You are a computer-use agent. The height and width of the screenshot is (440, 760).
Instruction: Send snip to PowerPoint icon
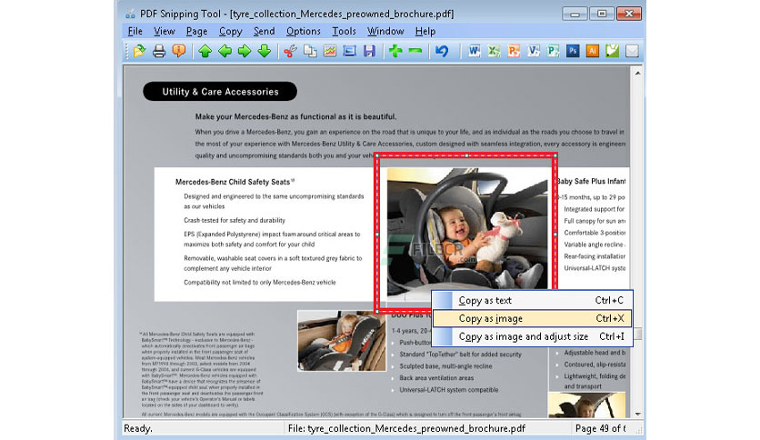point(514,51)
